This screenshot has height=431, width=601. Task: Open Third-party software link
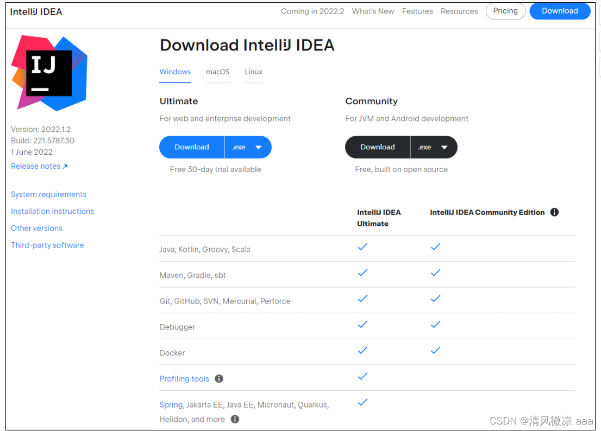coord(47,245)
